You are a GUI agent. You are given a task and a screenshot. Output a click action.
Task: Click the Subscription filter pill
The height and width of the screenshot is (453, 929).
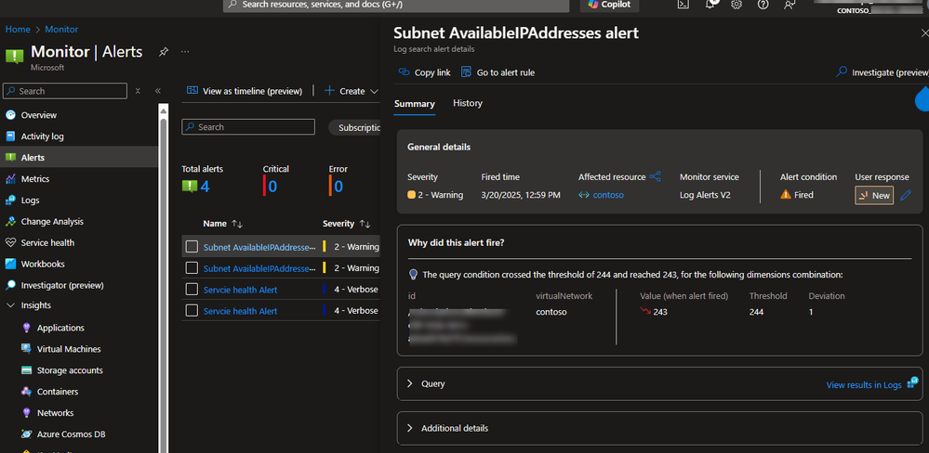[x=354, y=127]
